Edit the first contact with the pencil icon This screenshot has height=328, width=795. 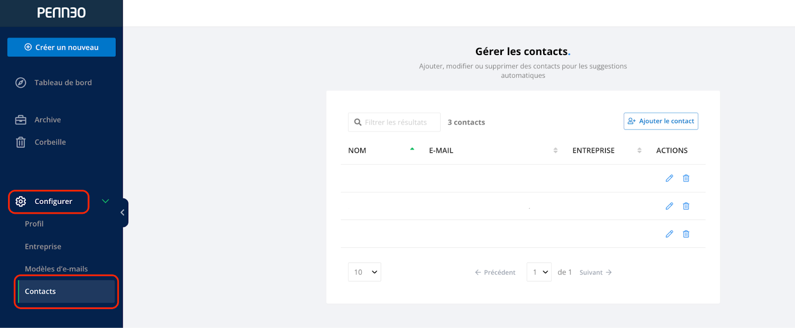(669, 178)
